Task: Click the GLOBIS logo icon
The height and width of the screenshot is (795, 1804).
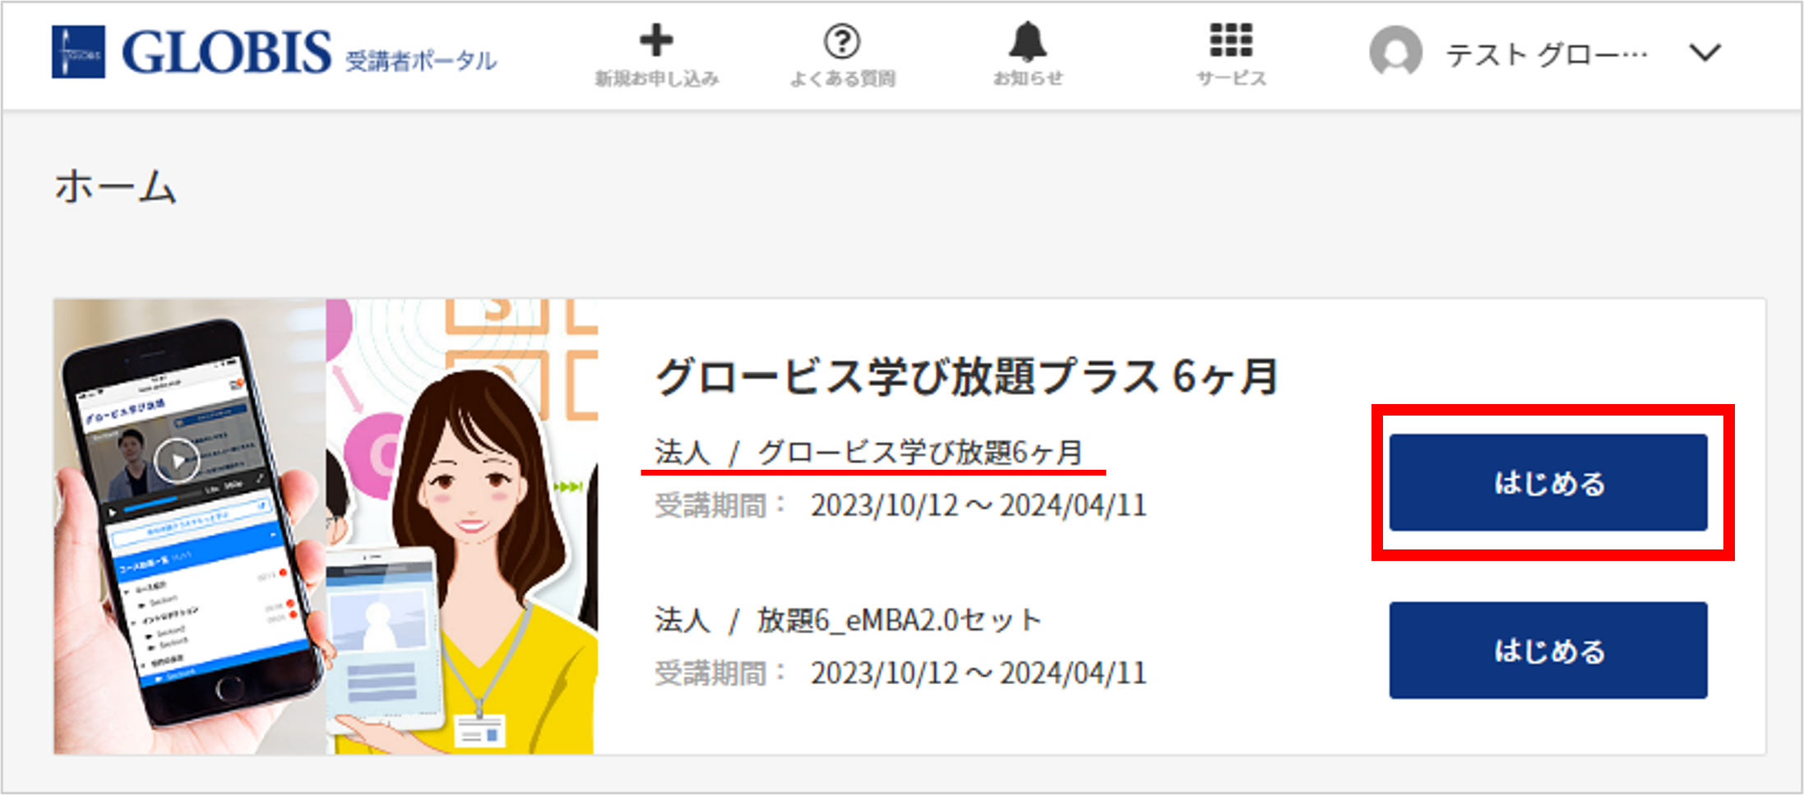Action: (x=78, y=52)
